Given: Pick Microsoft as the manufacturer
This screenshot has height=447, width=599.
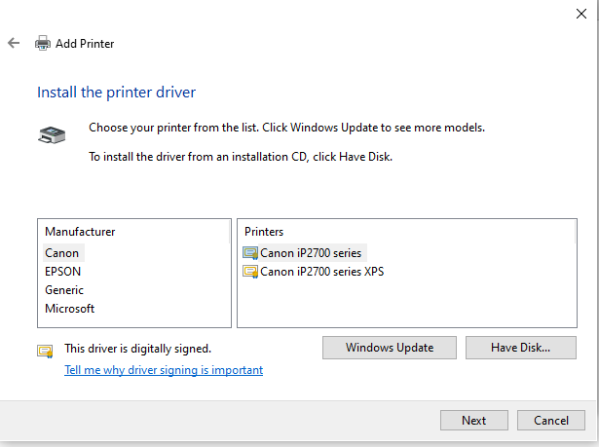Looking at the screenshot, I should (70, 309).
